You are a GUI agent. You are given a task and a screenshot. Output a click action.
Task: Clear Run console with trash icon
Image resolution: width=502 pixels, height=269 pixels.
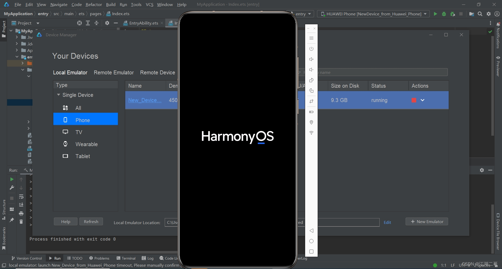pyautogui.click(x=21, y=222)
